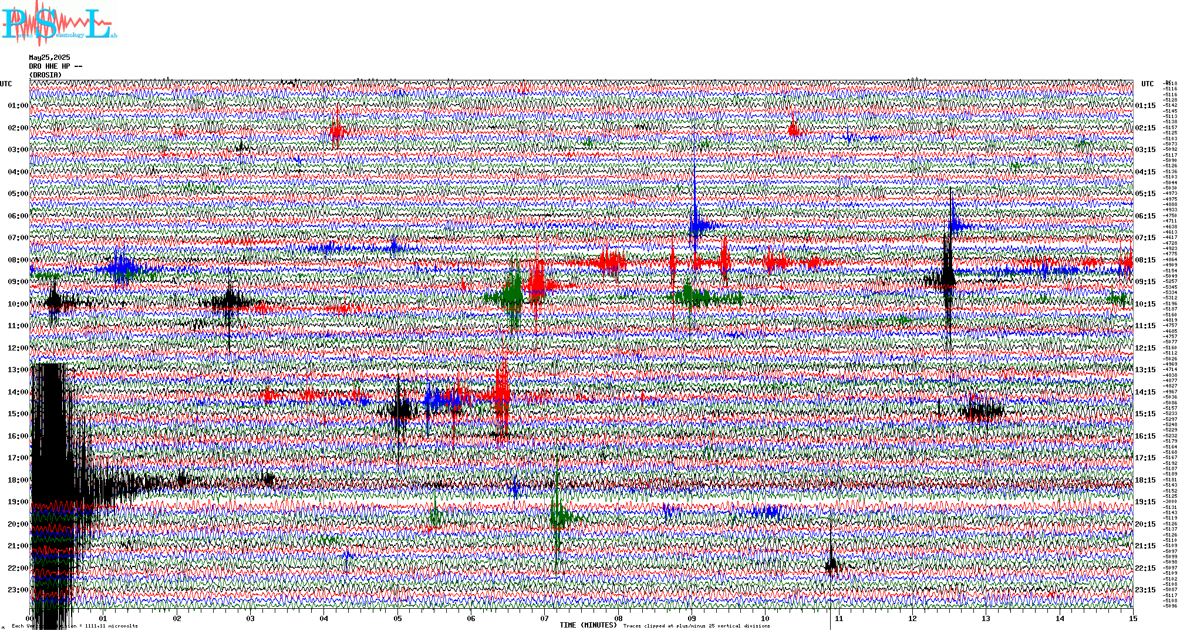Click minute tick label 02
1180x634 pixels.
[x=177, y=618]
